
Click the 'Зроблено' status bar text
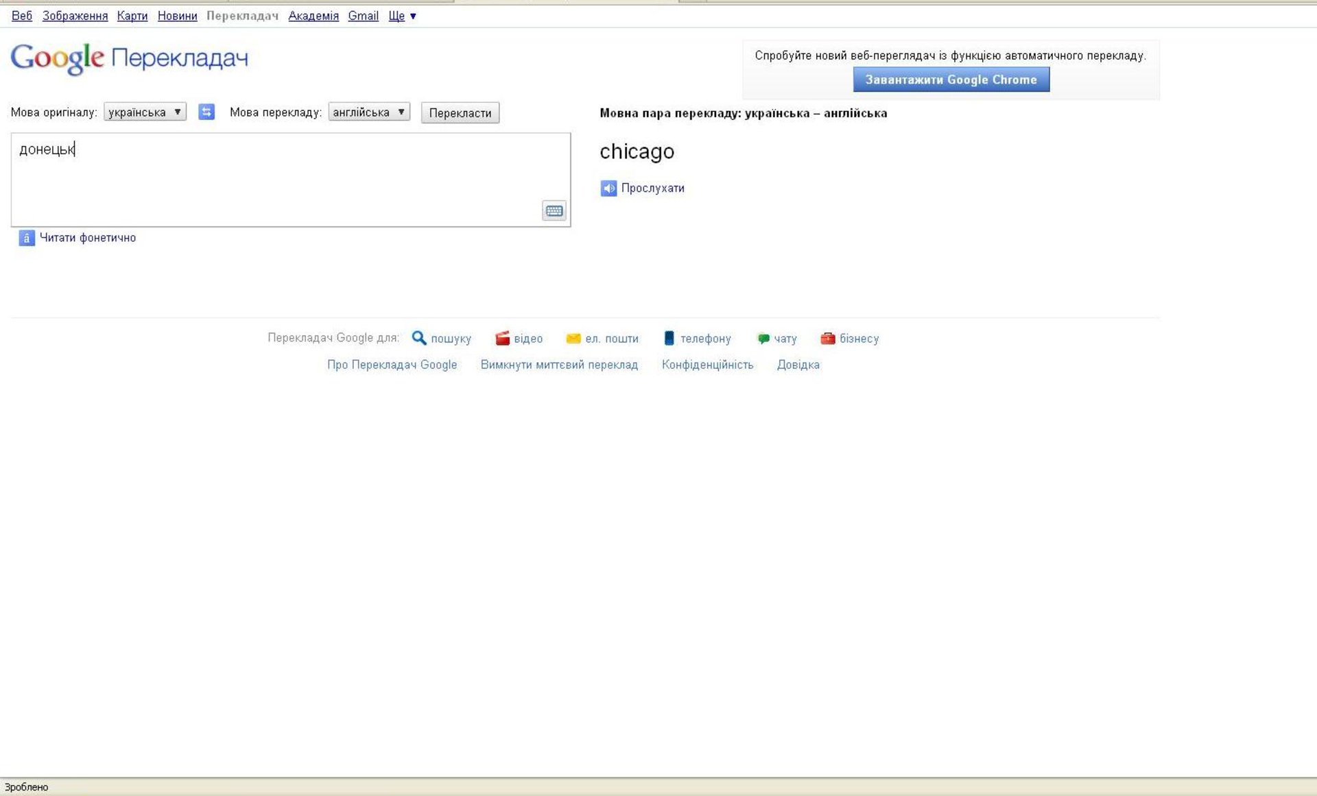pyautogui.click(x=27, y=787)
